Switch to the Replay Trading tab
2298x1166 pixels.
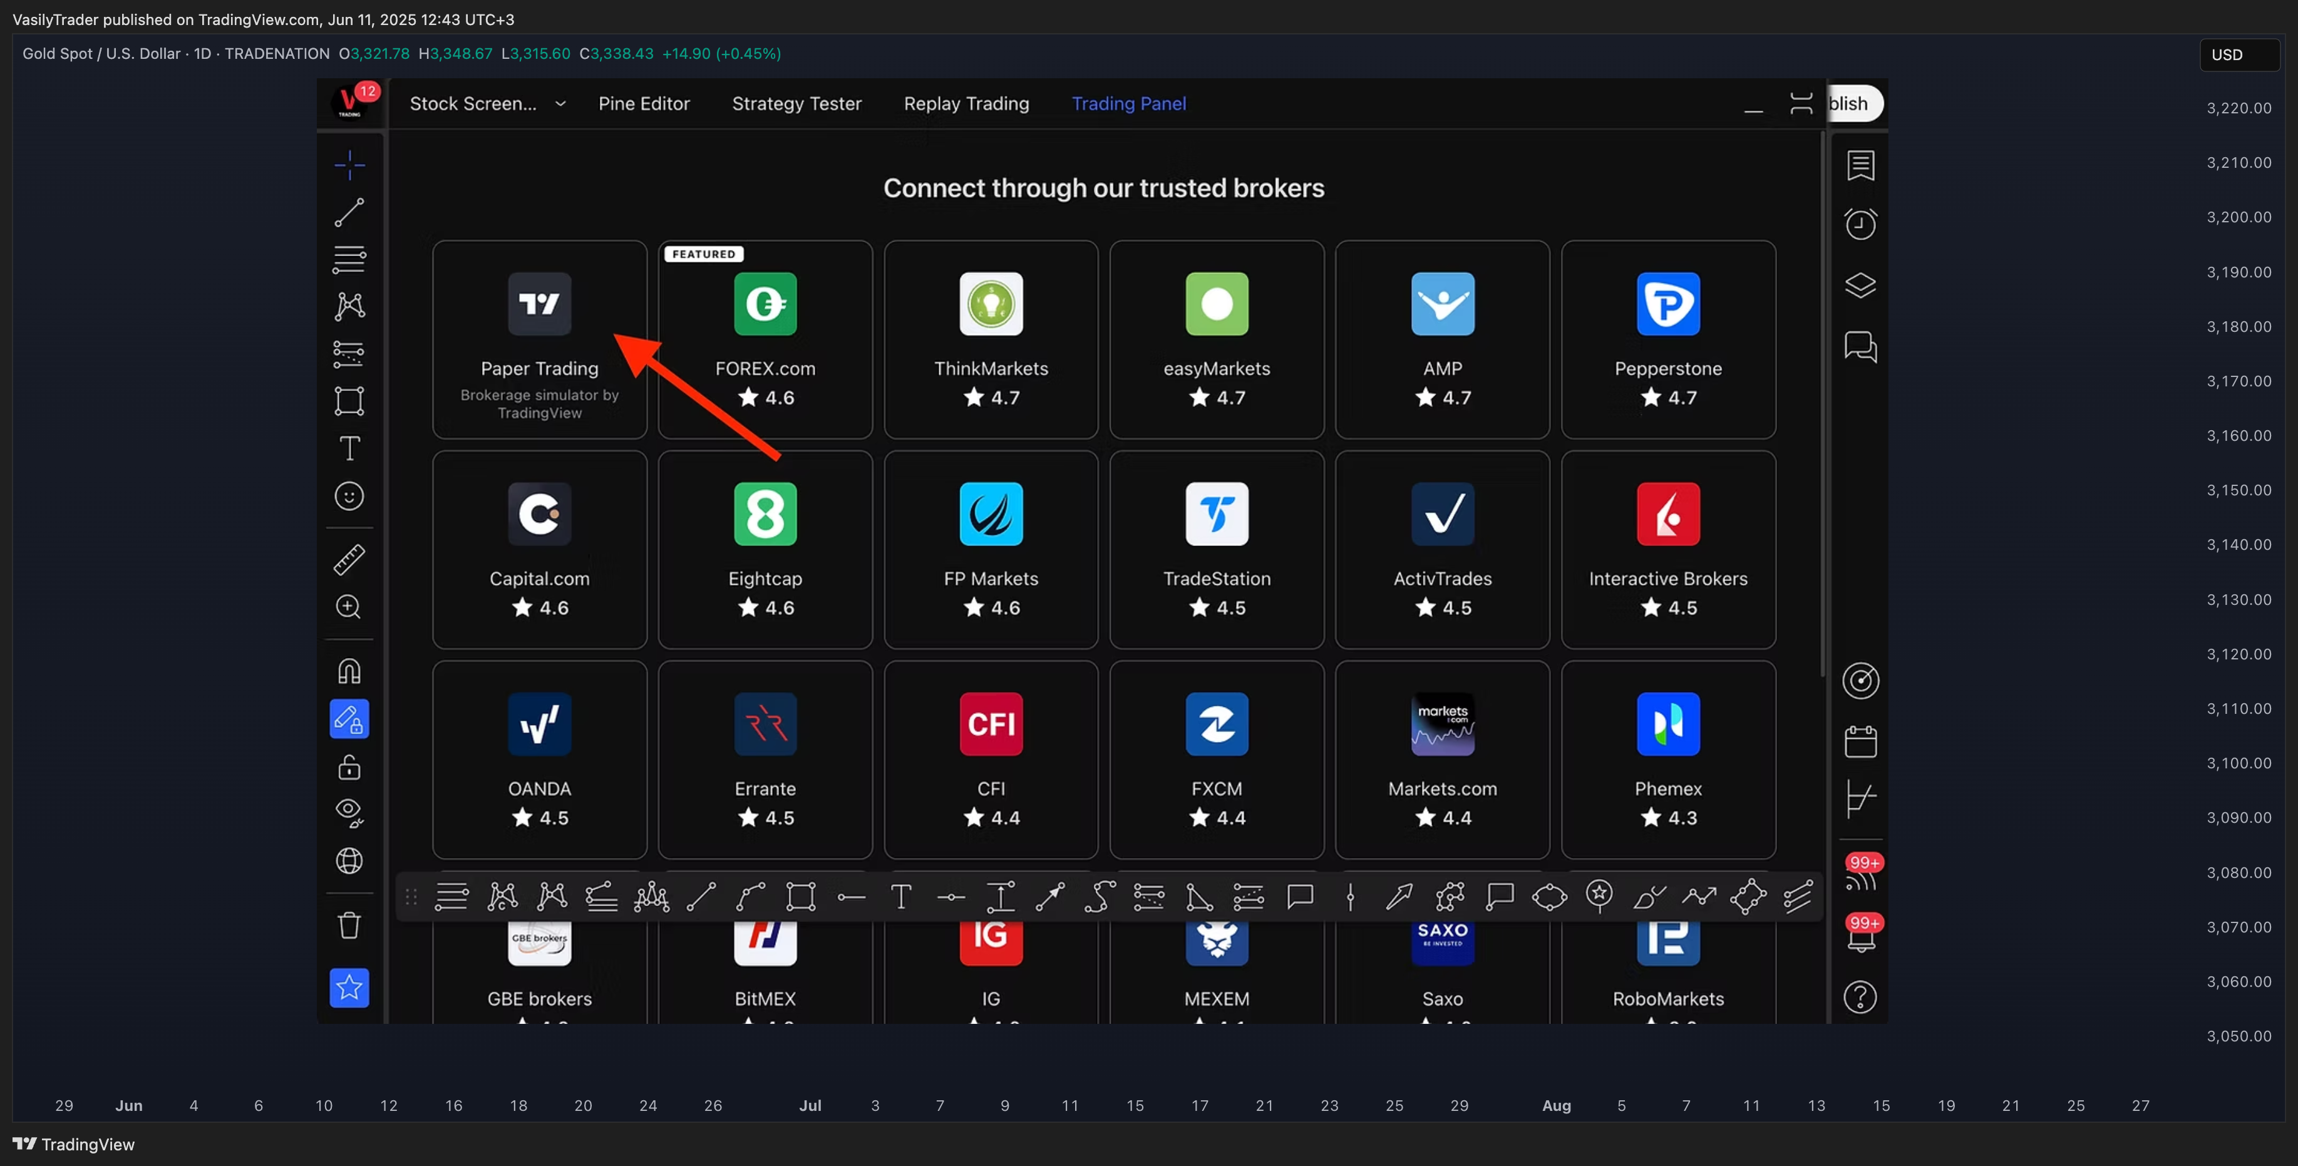(x=966, y=103)
